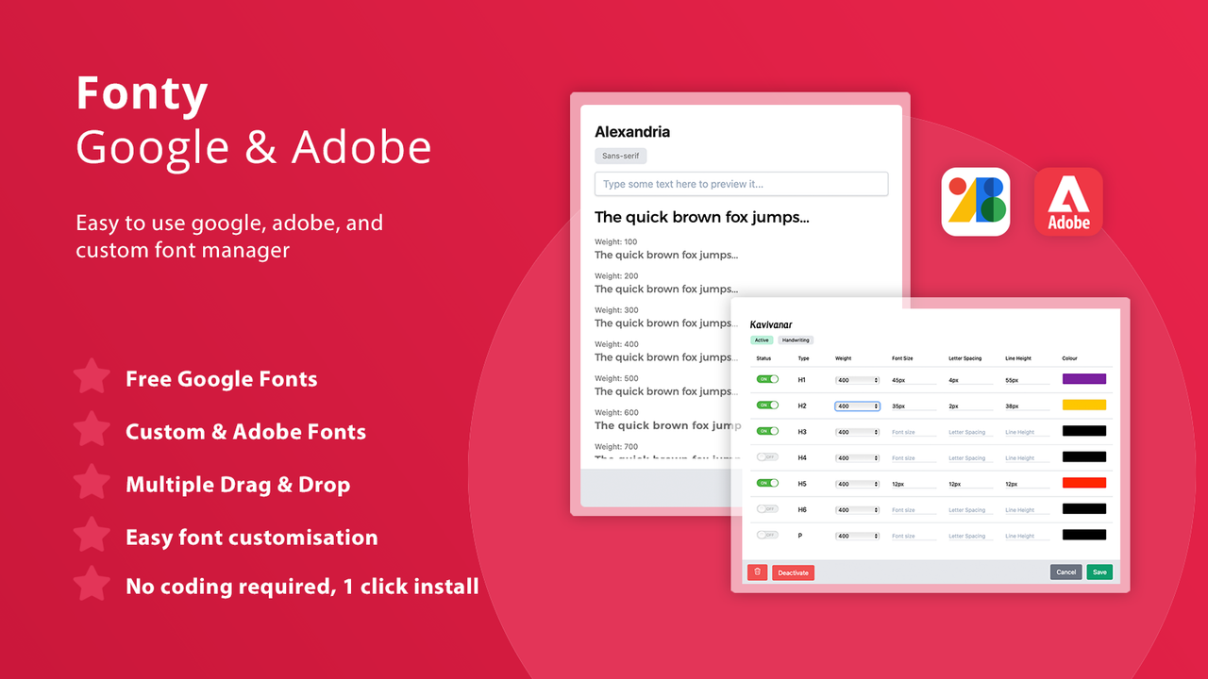Turn off the H1 status toggle
This screenshot has height=679, width=1208.
tap(767, 379)
